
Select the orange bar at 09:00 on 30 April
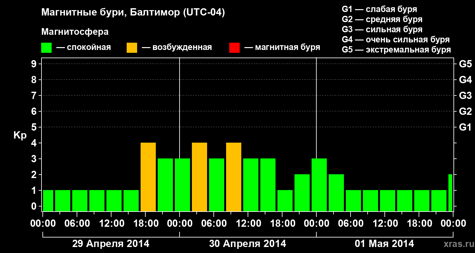234,177
